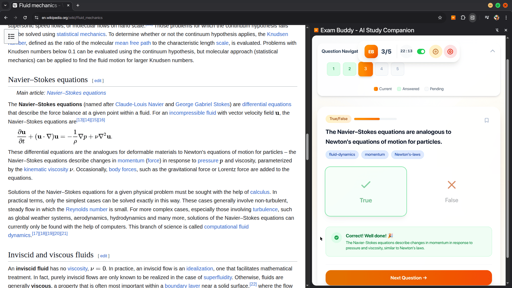Jump to question 4 in navigator
The image size is (512, 288).
pyautogui.click(x=381, y=69)
